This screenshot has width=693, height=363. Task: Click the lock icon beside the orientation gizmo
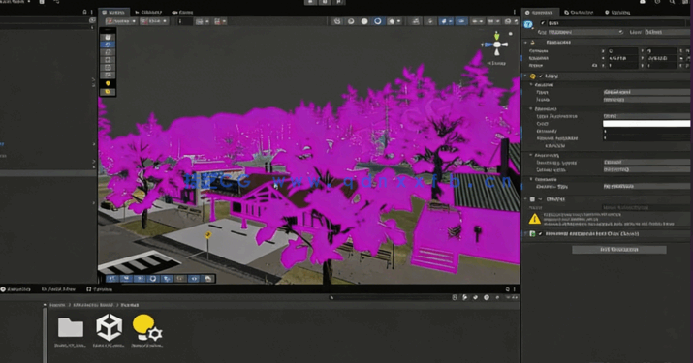point(511,34)
